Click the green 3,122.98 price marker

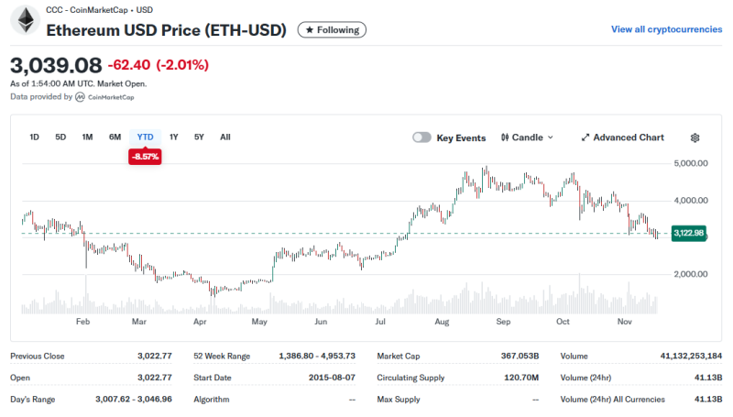687,233
